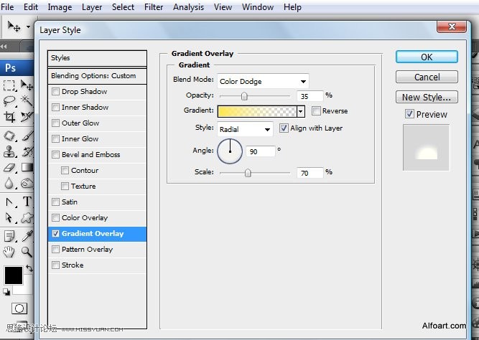The height and width of the screenshot is (340, 479).
Task: Select the Lasso tool
Action: click(x=9, y=100)
